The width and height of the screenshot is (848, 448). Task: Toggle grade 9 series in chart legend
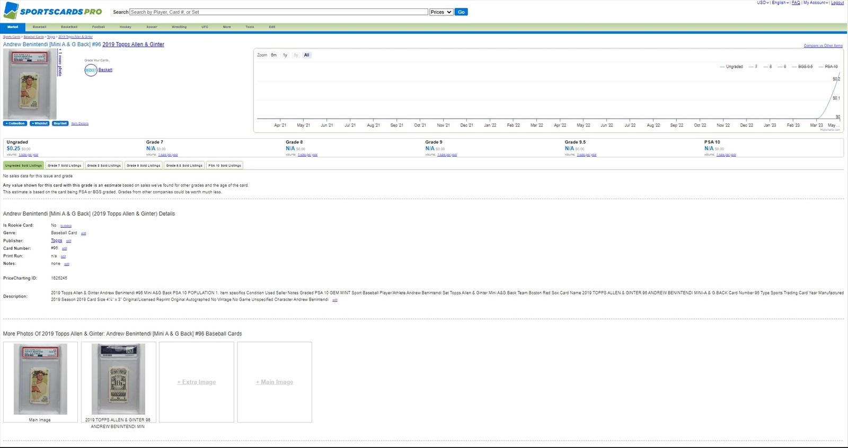(782, 67)
